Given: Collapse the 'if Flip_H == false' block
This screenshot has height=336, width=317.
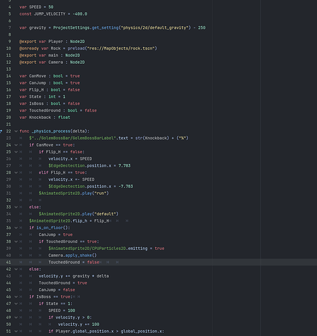Looking at the screenshot, I should pyautogui.click(x=16, y=152).
